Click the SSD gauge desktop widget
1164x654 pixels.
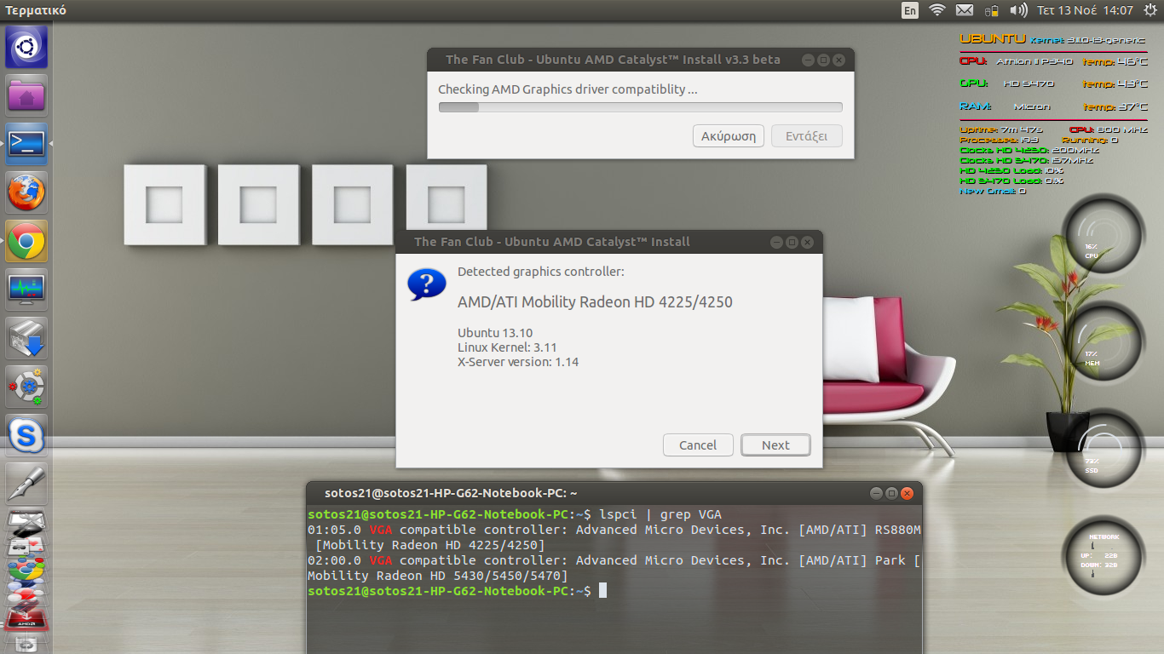point(1103,449)
